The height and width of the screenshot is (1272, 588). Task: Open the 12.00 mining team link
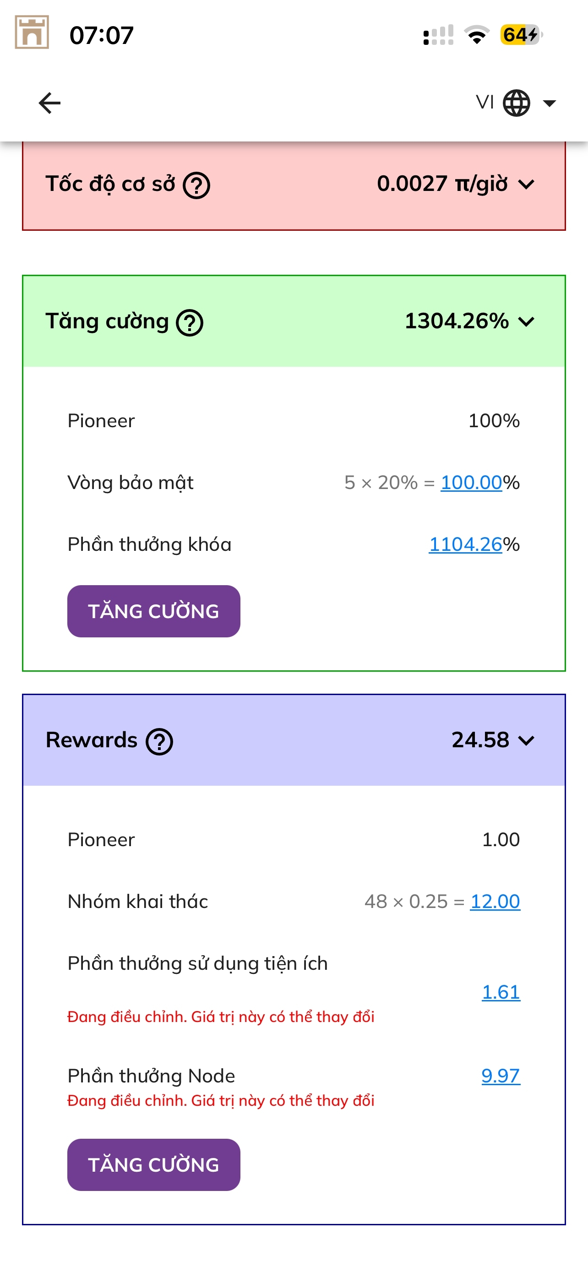point(495,902)
